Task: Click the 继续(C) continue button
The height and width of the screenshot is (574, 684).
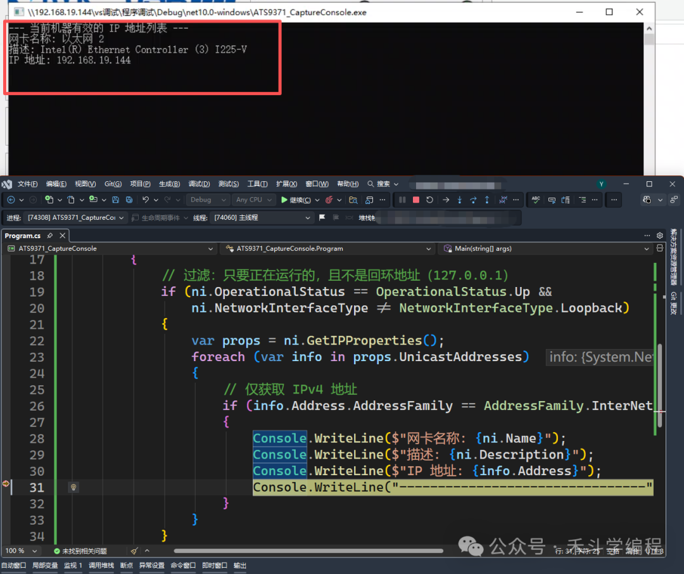Action: coord(296,200)
